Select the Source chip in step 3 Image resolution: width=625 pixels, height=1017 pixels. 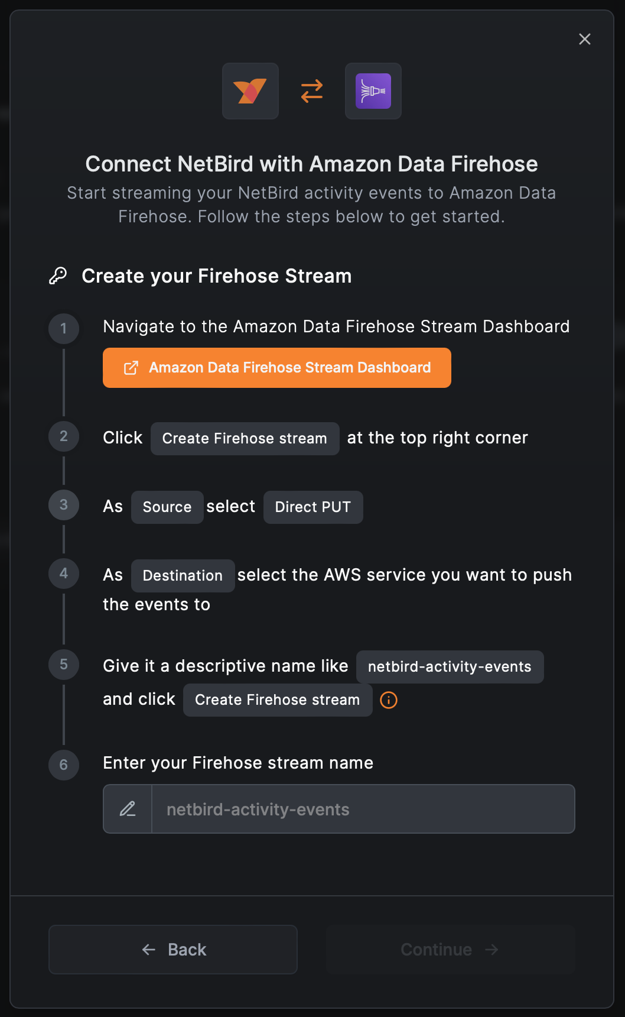tap(167, 507)
